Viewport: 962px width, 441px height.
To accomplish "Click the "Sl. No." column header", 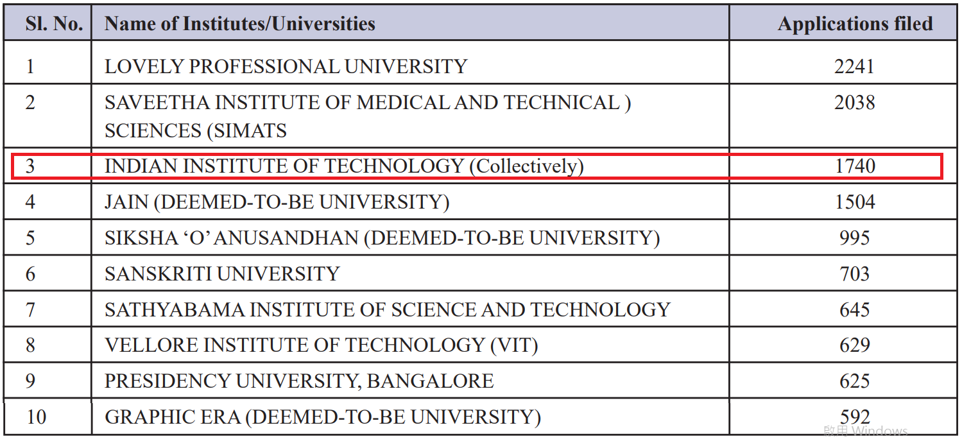I will [x=54, y=24].
